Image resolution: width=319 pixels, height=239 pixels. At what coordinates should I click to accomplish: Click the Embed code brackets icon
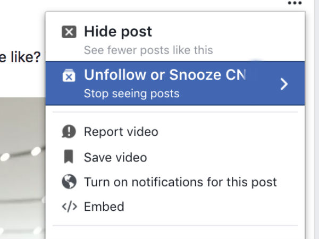(x=69, y=207)
